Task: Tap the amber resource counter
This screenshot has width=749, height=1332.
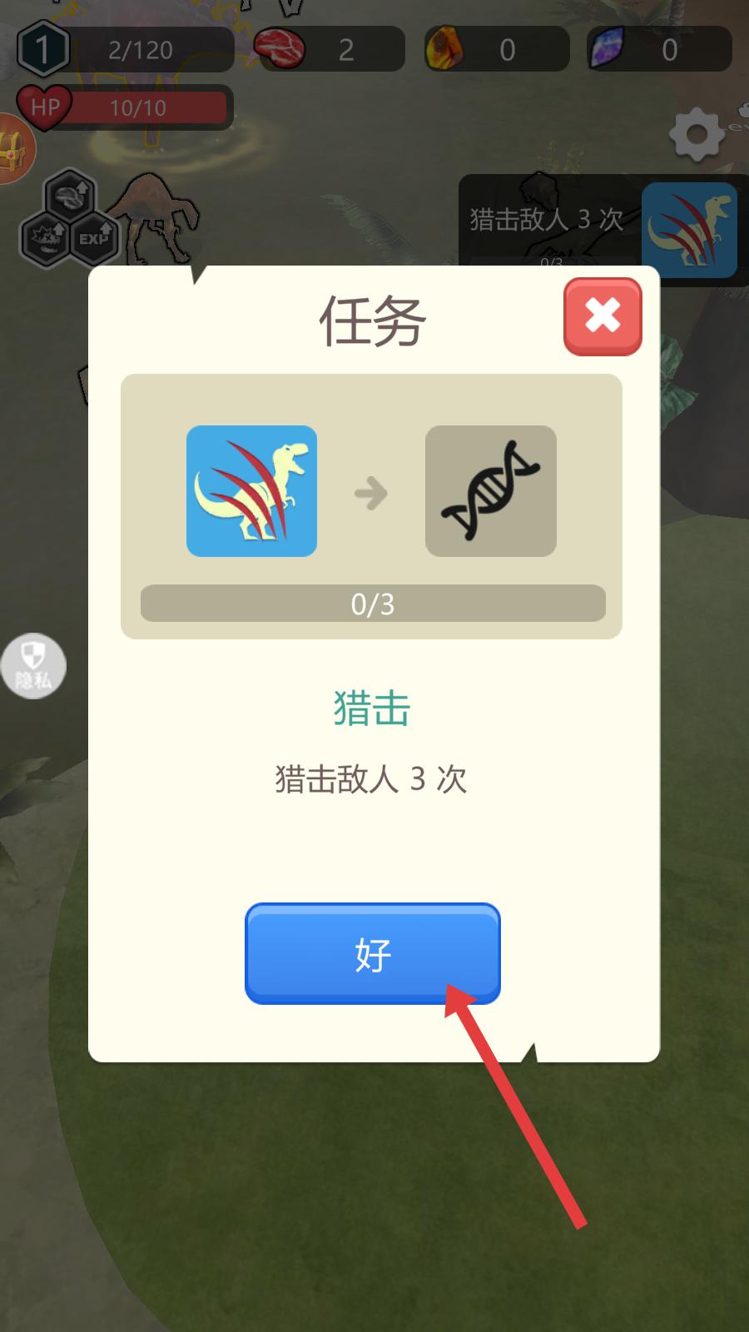Action: coord(497,49)
